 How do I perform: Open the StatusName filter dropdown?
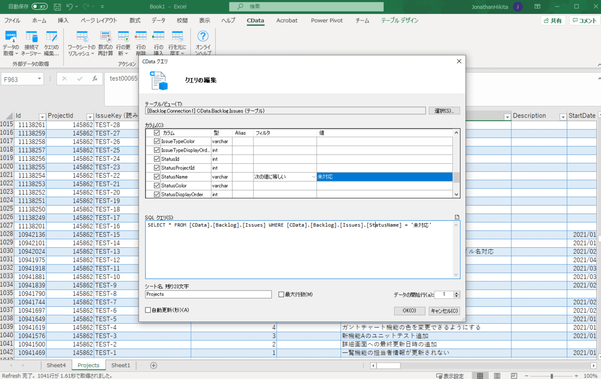[313, 177]
